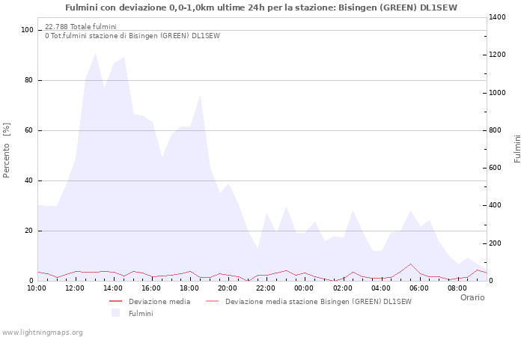The image size is (524, 337).
Task: Click the 100 percent tick on left axis
Action: point(27,30)
